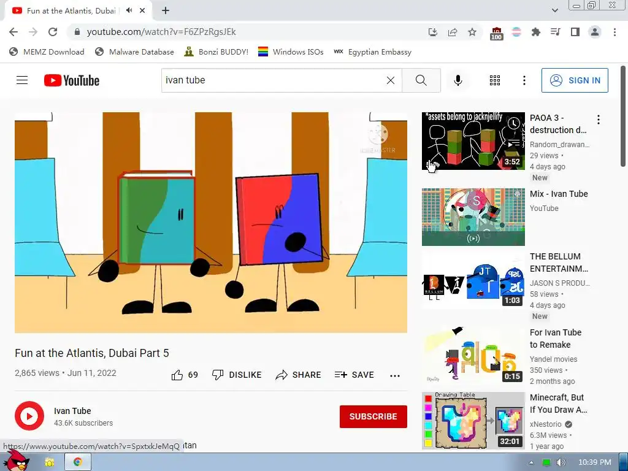Image resolution: width=628 pixels, height=471 pixels.
Task: Go back in browser history
Action: (x=13, y=32)
